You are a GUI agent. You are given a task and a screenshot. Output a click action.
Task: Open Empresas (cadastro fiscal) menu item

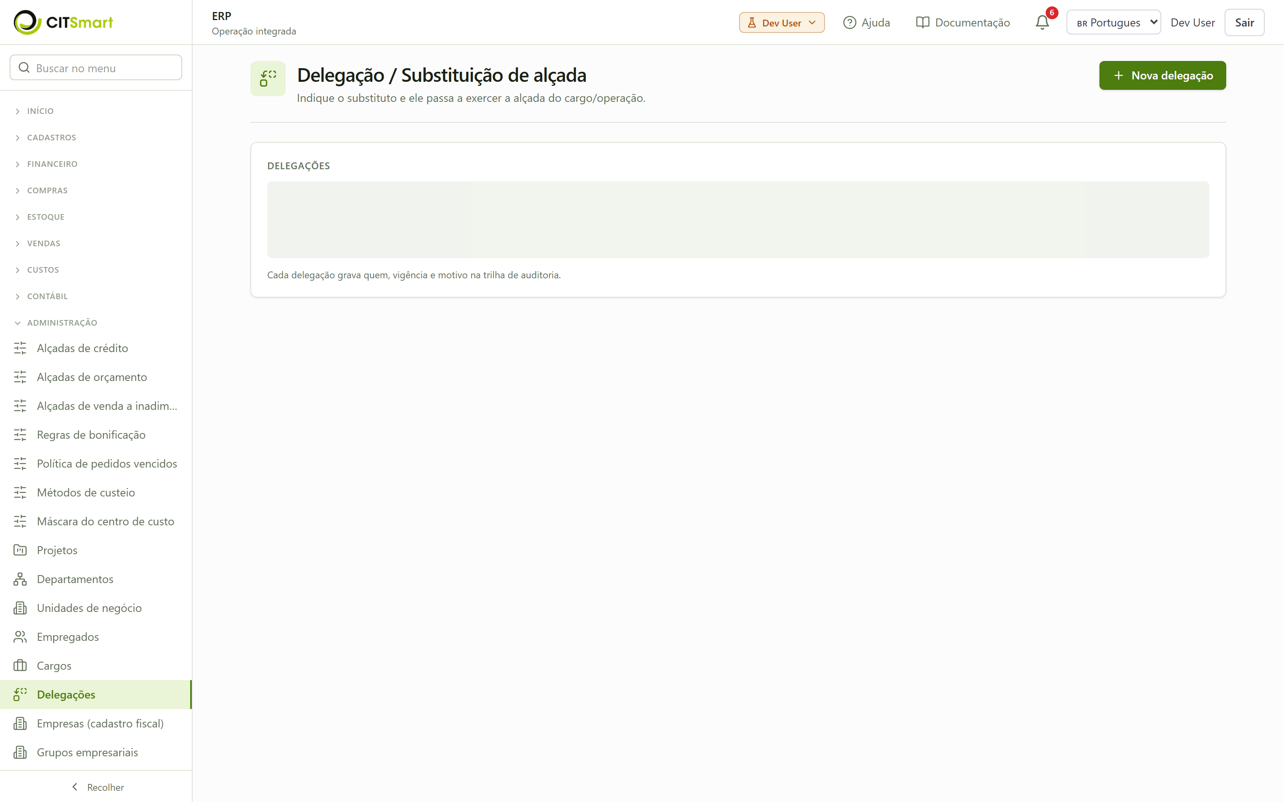coord(95,723)
